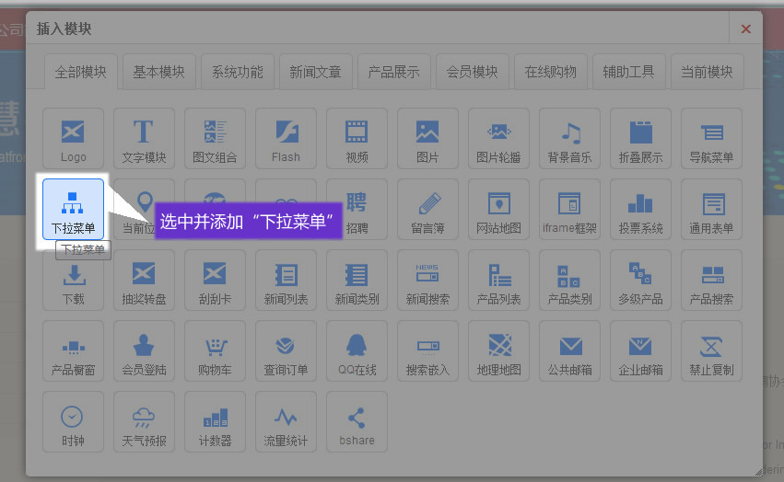Add the 天气预报 weather forecast module
Viewport: 784px width, 482px height.
pos(144,421)
